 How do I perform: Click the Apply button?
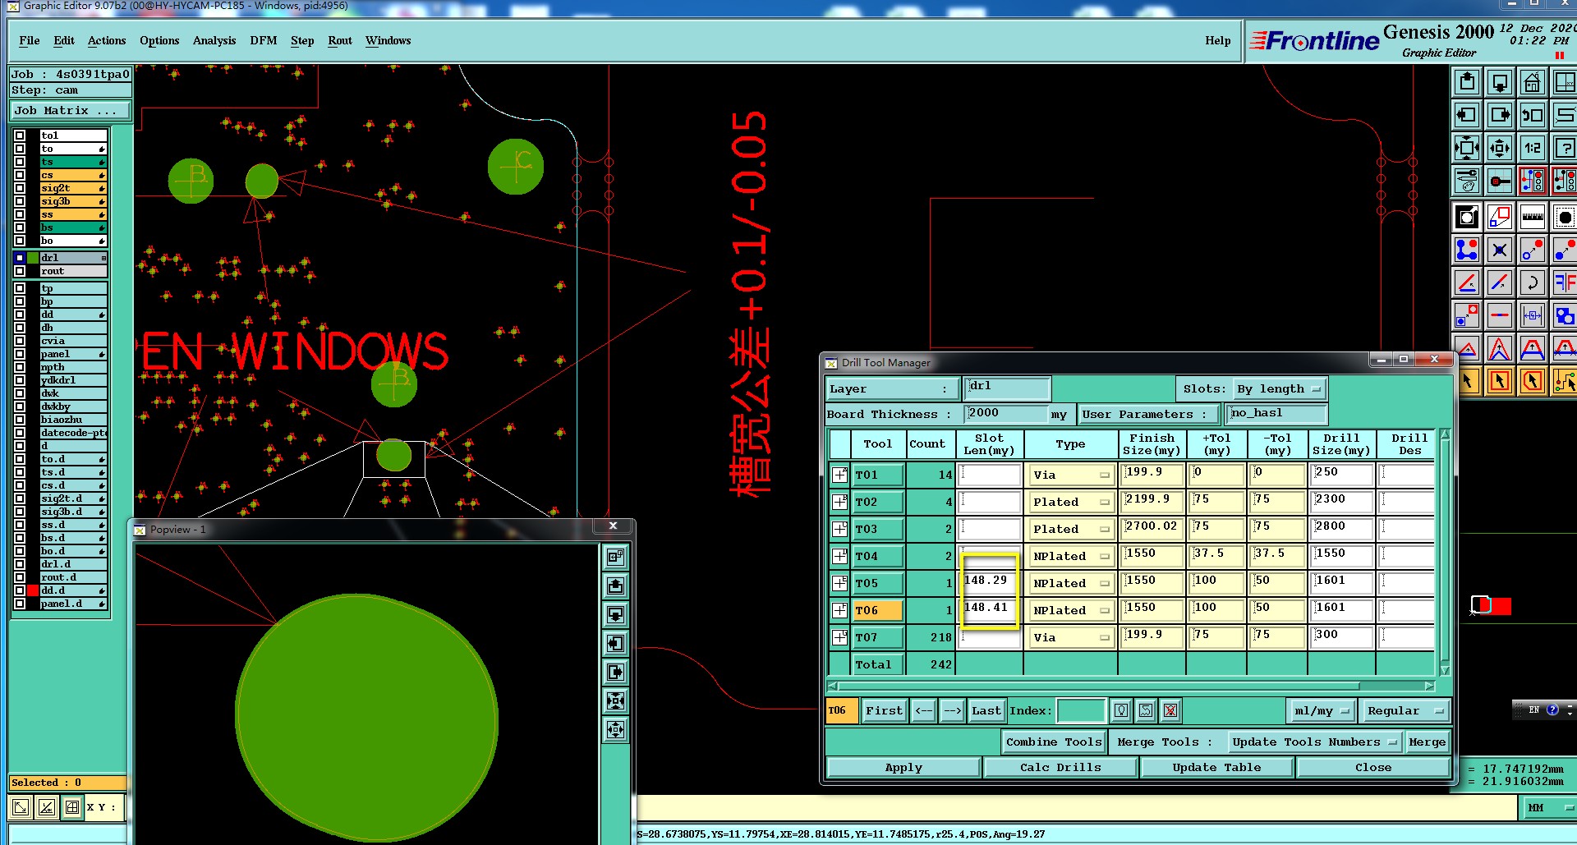coord(903,767)
